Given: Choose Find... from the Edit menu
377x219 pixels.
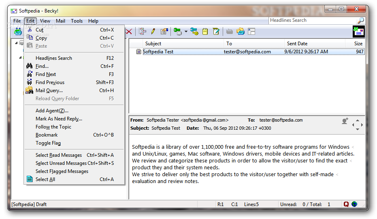Looking at the screenshot, I should [x=74, y=66].
